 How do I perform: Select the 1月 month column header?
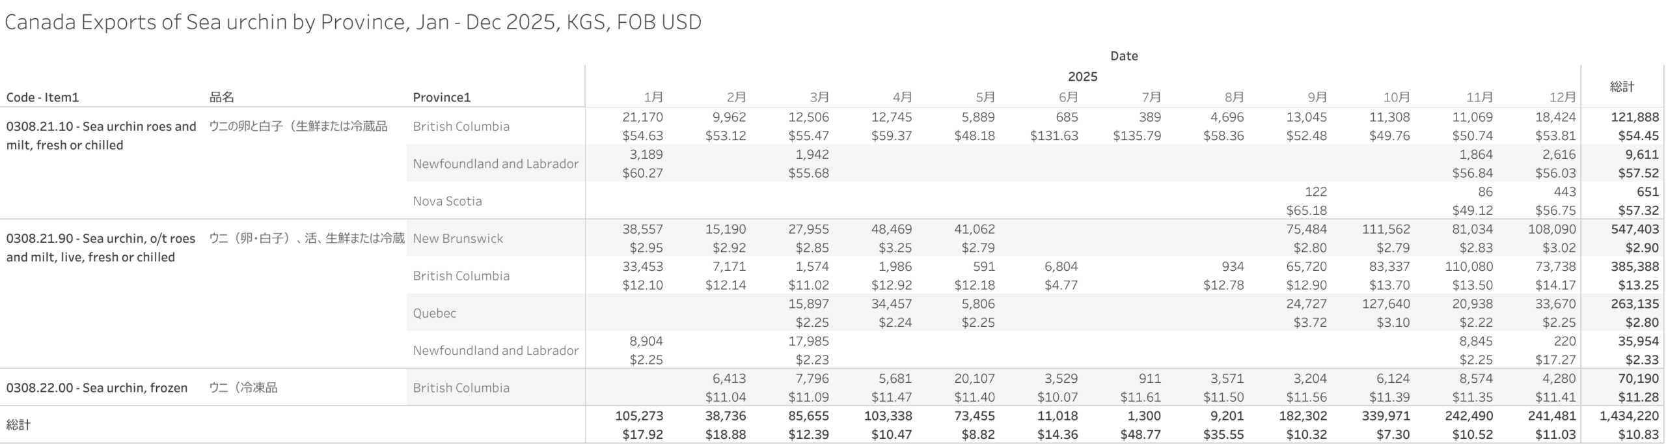[x=653, y=98]
